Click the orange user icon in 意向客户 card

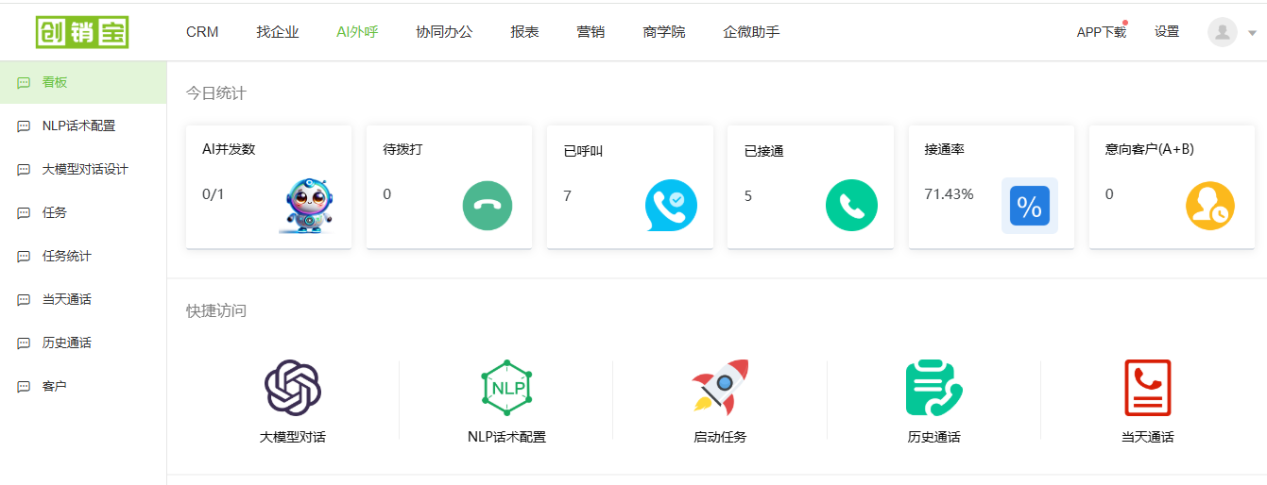pyautogui.click(x=1210, y=206)
